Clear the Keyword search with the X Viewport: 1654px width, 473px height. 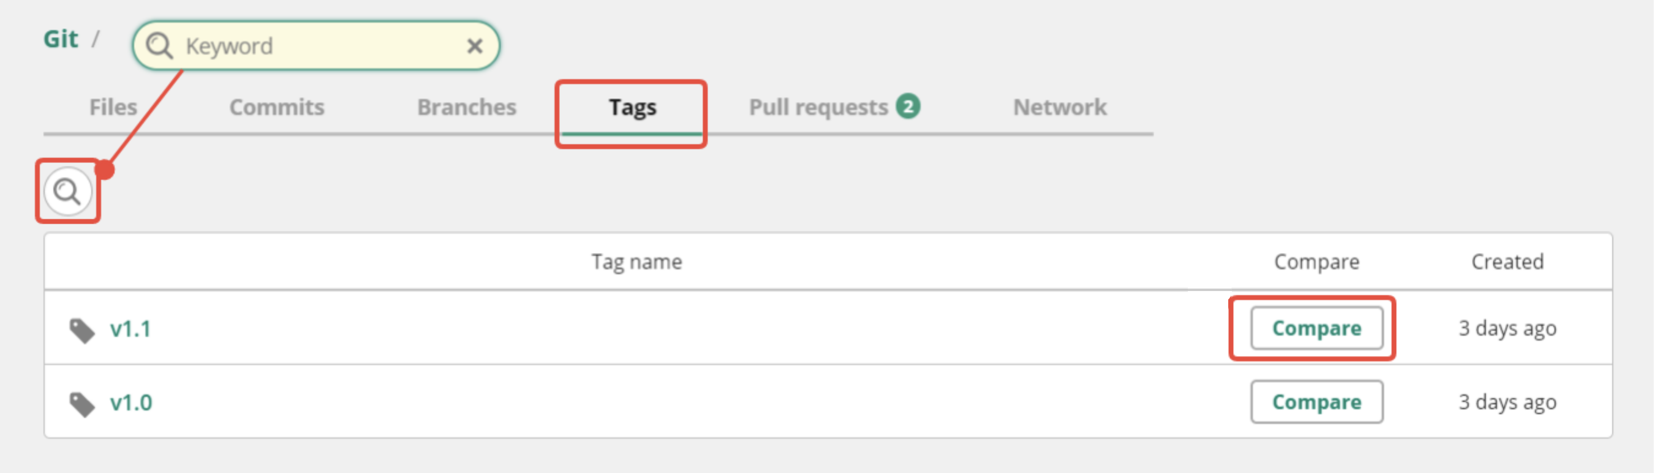click(x=475, y=46)
